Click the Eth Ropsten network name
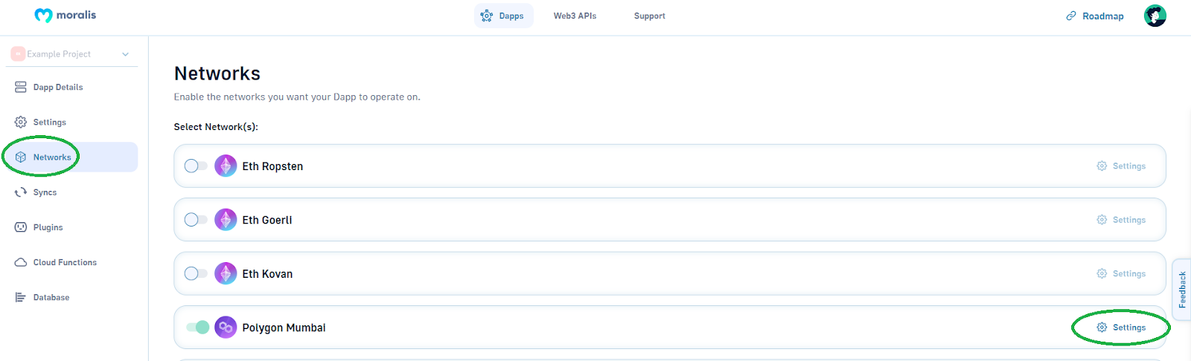The height and width of the screenshot is (361, 1191). (x=272, y=166)
